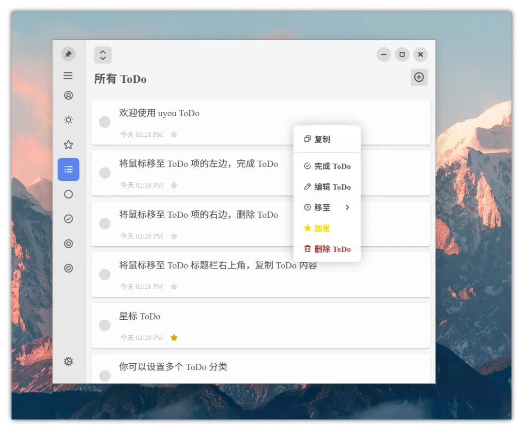Choose 删除 ToDo in the context menu
Screen dimensions: 523x431
point(327,249)
